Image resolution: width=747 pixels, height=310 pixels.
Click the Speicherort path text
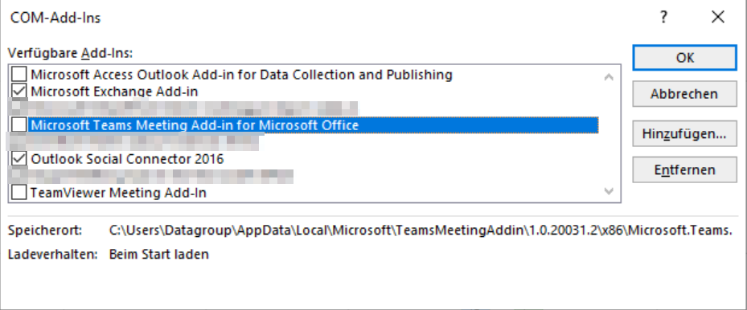pyautogui.click(x=421, y=231)
